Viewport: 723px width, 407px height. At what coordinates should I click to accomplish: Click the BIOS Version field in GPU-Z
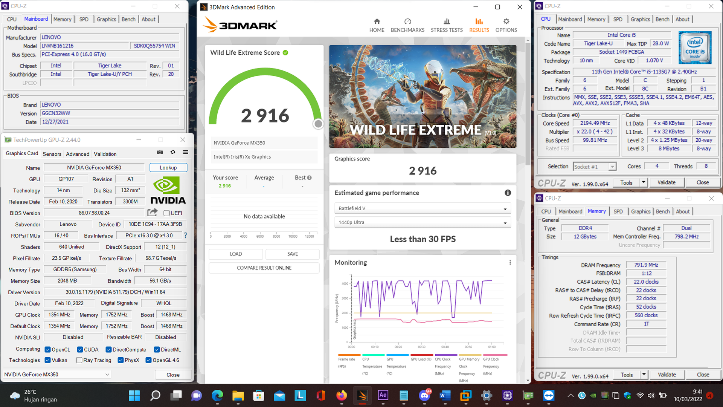[94, 213]
